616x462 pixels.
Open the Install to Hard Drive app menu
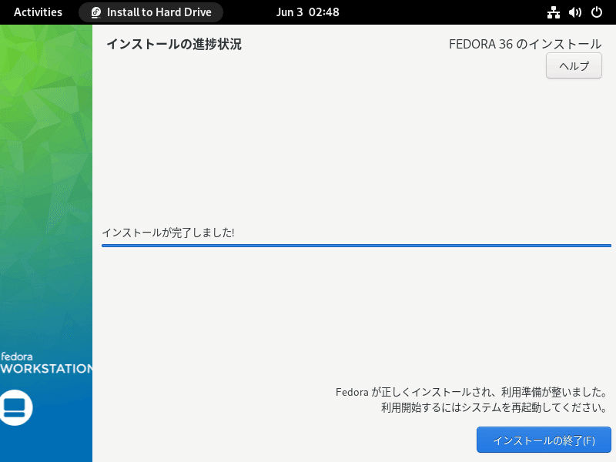click(x=151, y=12)
